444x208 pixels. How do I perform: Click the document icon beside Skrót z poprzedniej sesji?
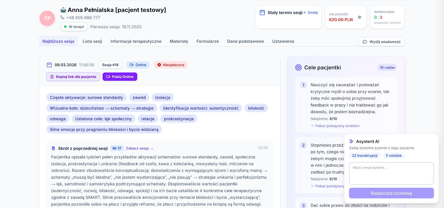[54, 149]
